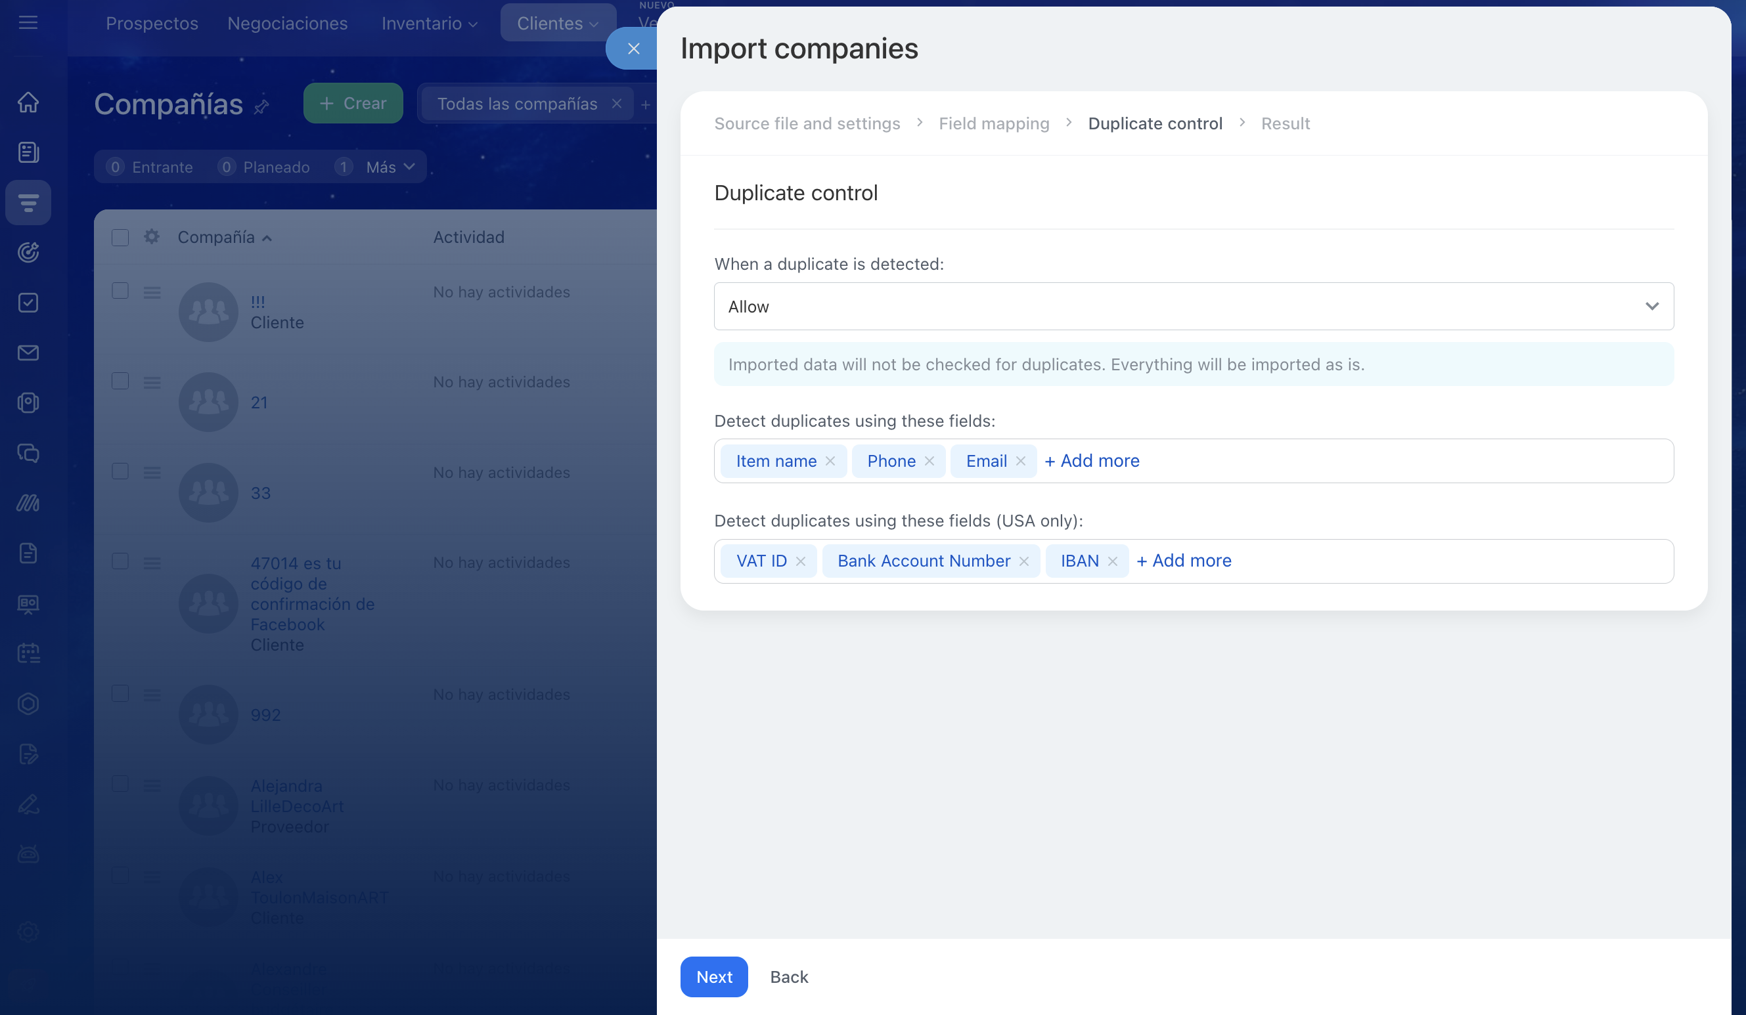
Task: Toggle the select-all checkbox in table header
Action: [x=120, y=238]
